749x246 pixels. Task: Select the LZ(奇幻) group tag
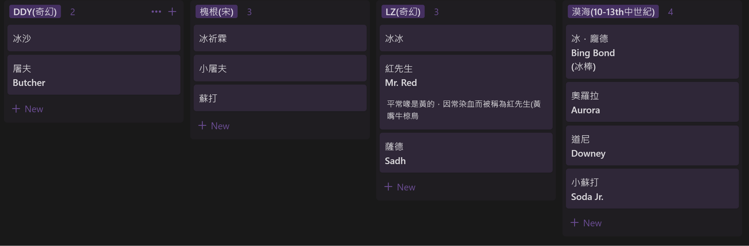coord(403,12)
